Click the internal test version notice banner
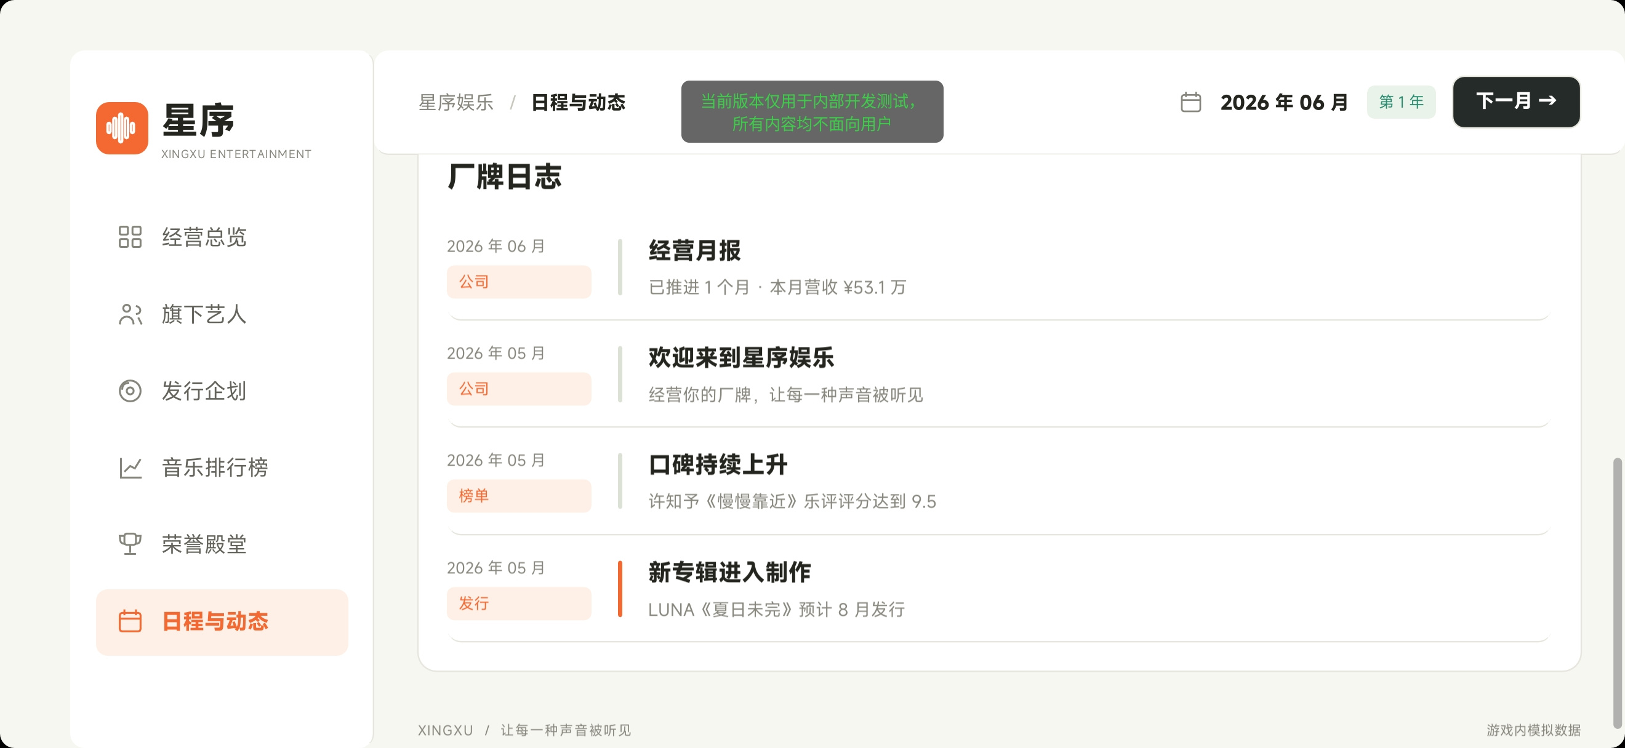Viewport: 1625px width, 748px height. pyautogui.click(x=812, y=111)
